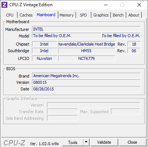Click the BIOS Version 080015 field

point(86,82)
